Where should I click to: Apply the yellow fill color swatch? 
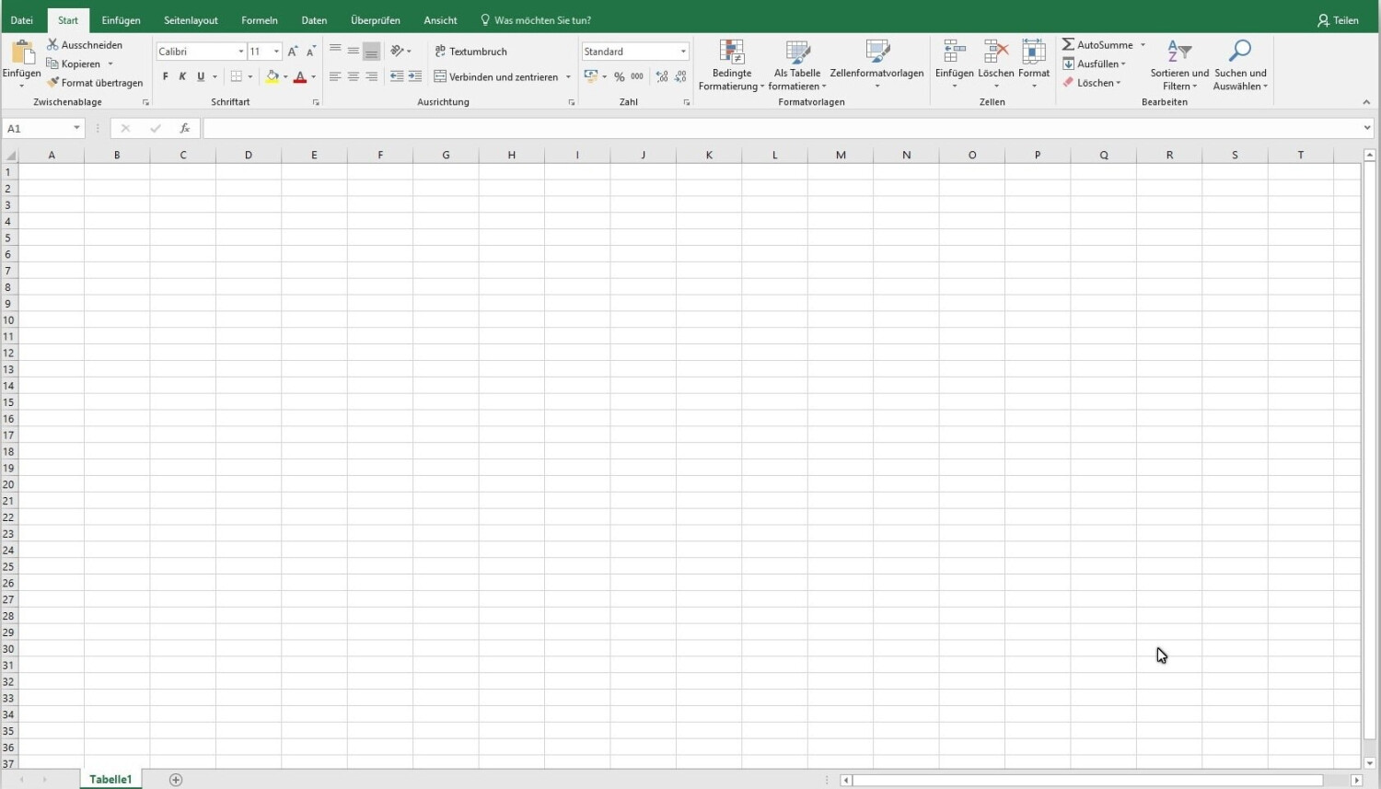click(x=272, y=77)
